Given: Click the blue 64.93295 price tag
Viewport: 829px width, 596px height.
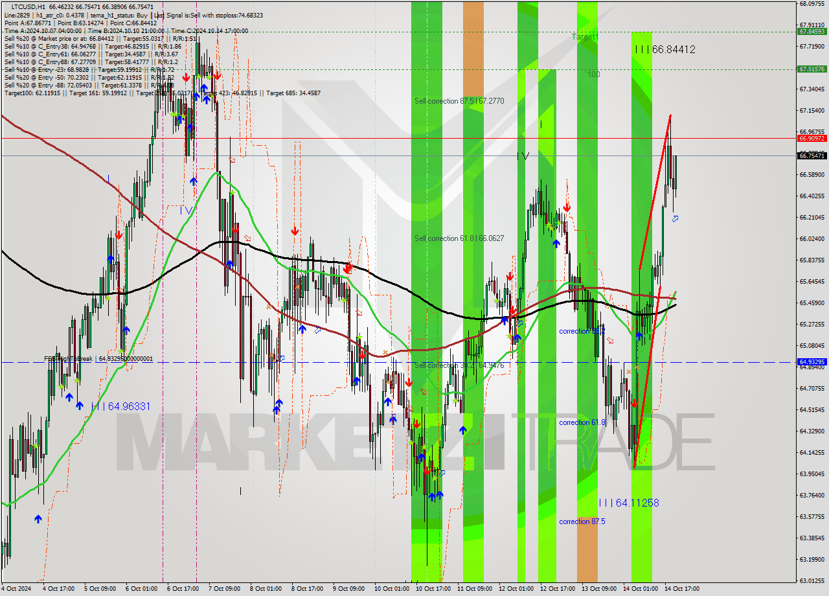Looking at the screenshot, I should coord(812,362).
